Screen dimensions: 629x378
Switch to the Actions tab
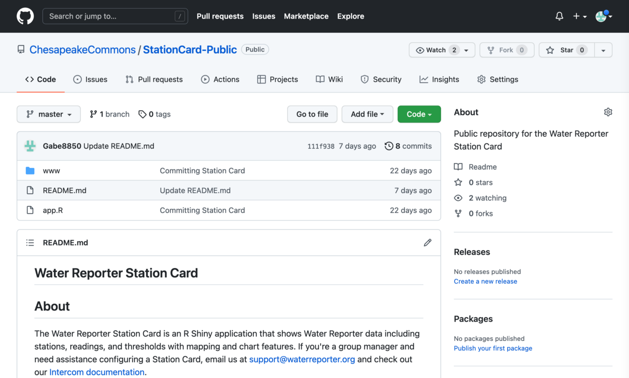220,79
